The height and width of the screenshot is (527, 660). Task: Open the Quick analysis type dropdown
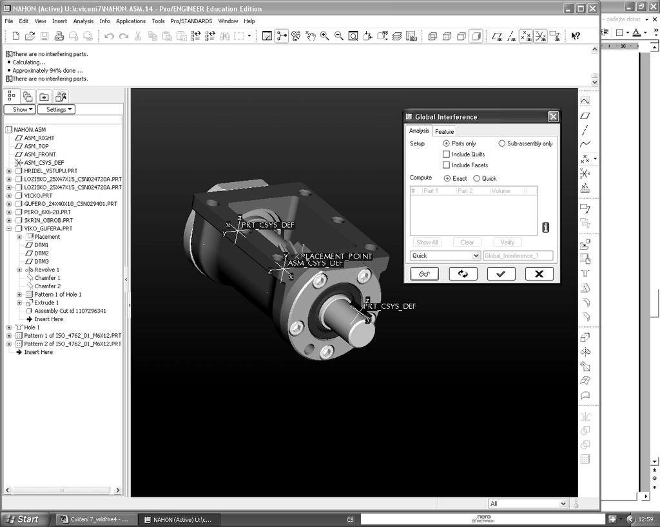[445, 255]
